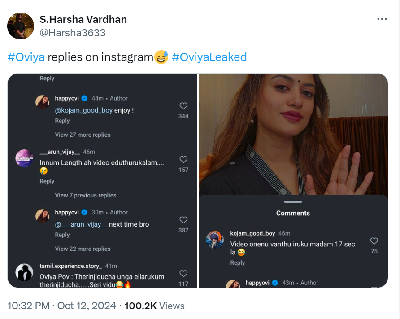Click the tweet timestamp 10:32 PM Oct 12, 2024
Viewport: 400px width, 319px height.
pos(61,306)
